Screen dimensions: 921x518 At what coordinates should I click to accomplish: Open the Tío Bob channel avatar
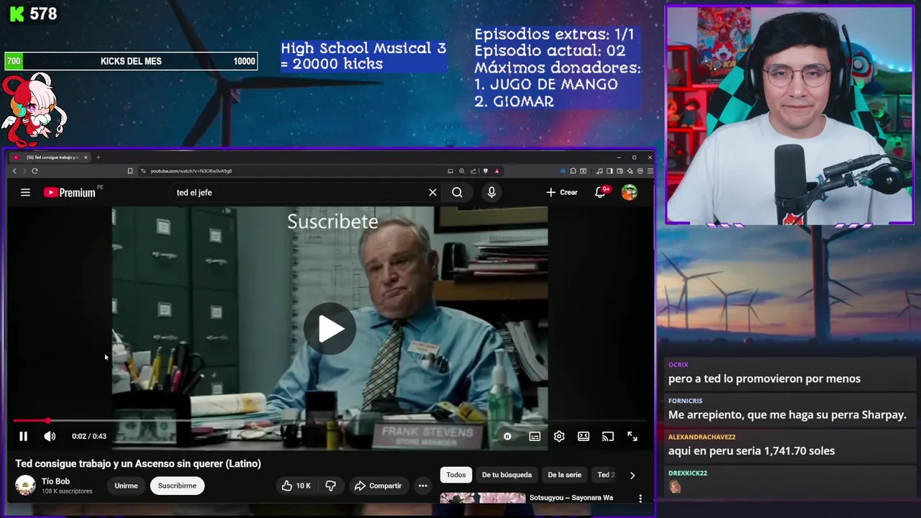(25, 486)
